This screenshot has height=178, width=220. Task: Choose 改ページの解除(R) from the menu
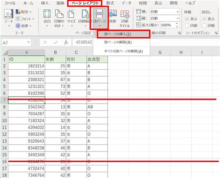[x=122, y=42]
